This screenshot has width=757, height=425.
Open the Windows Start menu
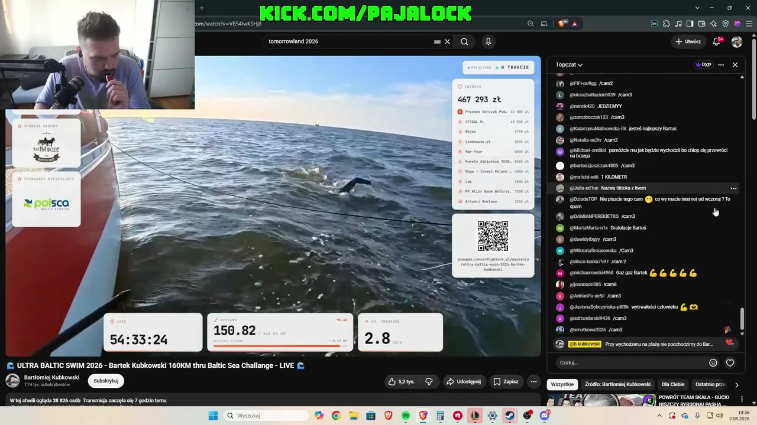(213, 416)
